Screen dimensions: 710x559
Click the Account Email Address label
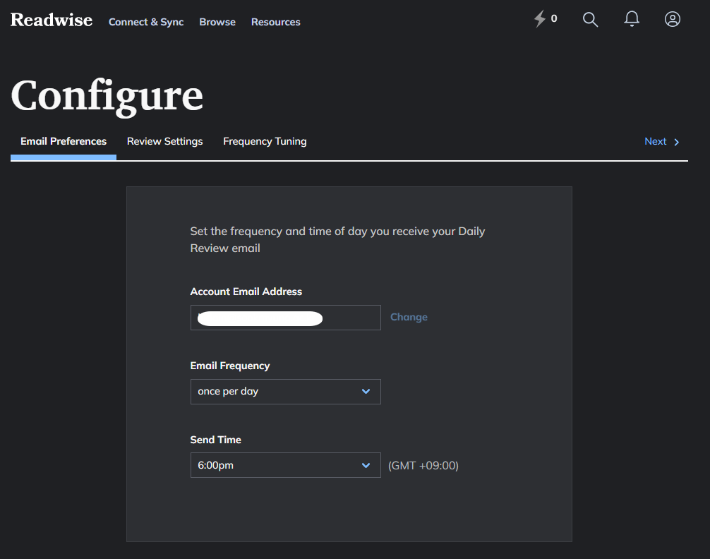tap(246, 291)
